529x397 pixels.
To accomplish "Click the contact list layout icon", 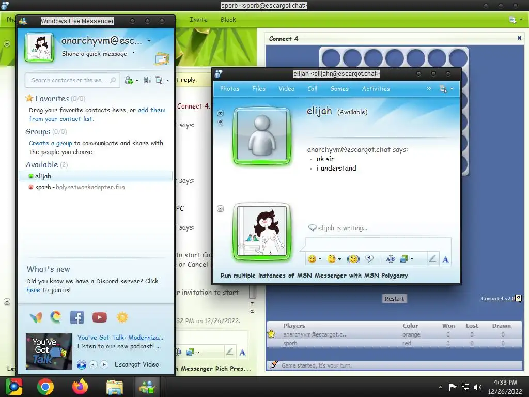I will [x=147, y=80].
